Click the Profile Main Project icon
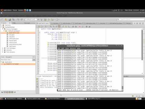Screen dimensions: 145x109 point(57,19)
